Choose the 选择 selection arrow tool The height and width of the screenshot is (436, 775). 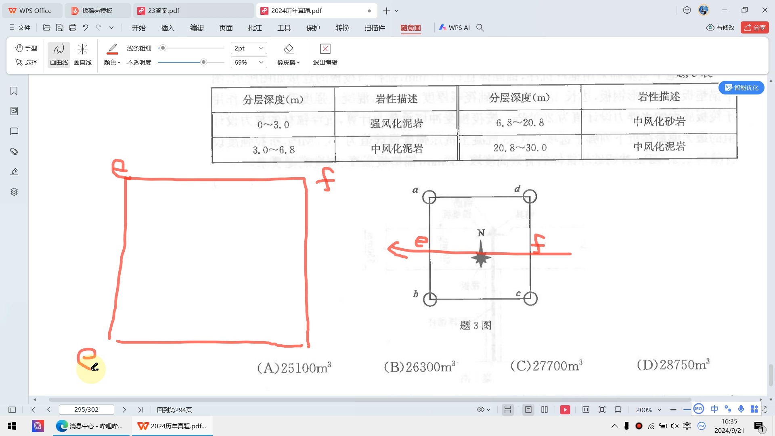[x=26, y=62]
